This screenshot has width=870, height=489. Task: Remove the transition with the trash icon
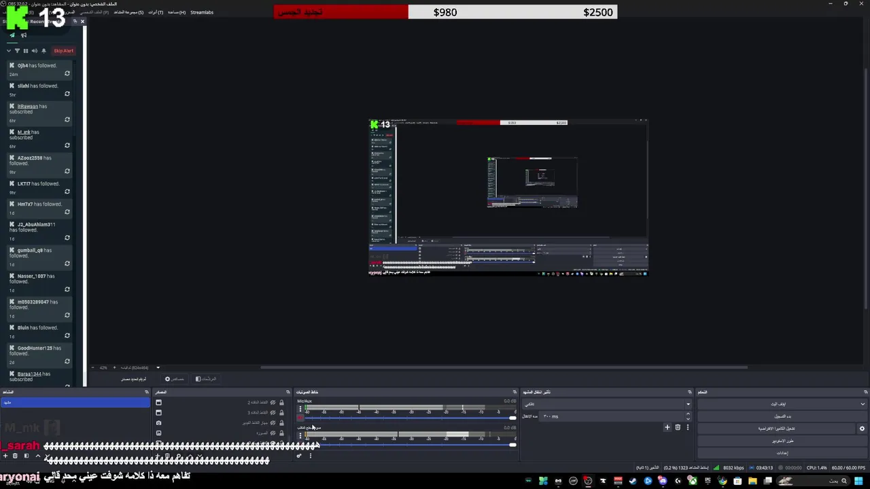coord(678,427)
